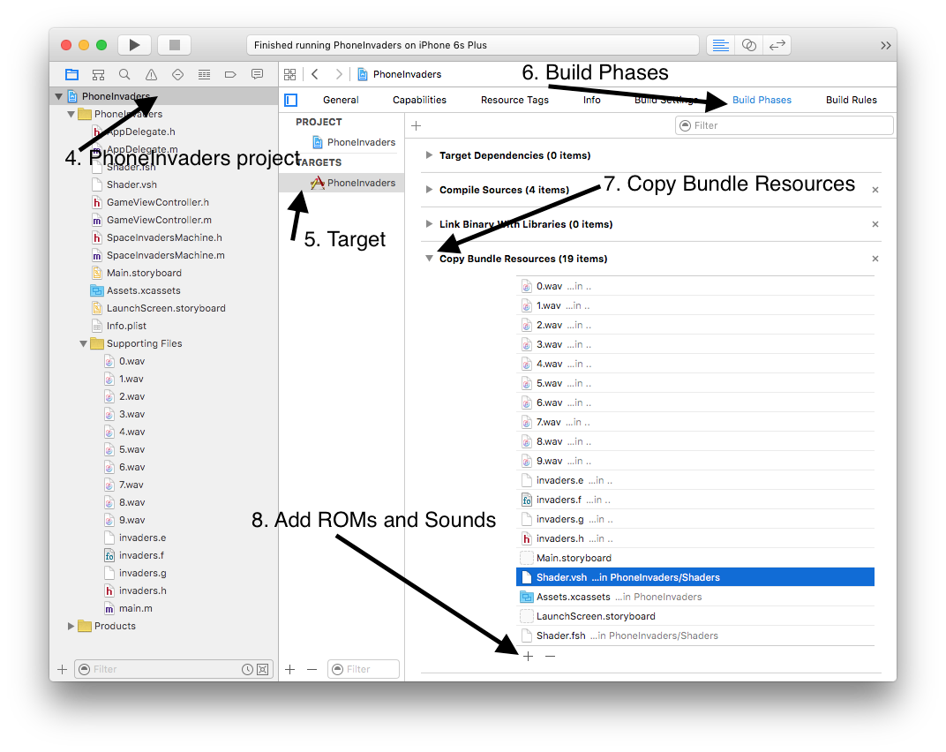Viewport: 946px width, 752px height.
Task: Show the Assistant editor
Action: pos(748,45)
